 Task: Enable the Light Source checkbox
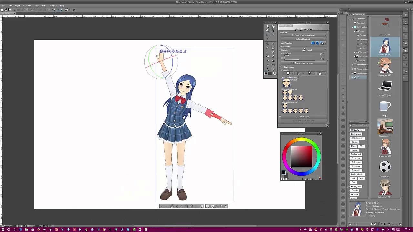[282, 67]
